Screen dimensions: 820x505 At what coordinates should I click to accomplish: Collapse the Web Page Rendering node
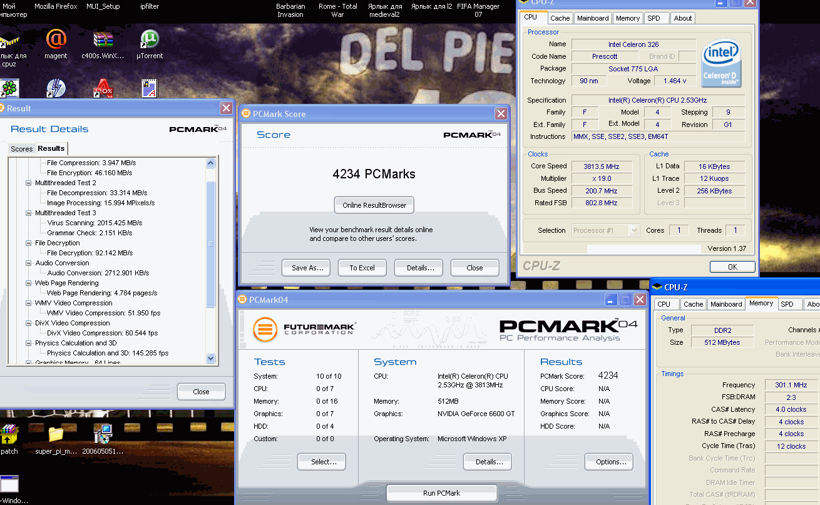pyautogui.click(x=29, y=283)
